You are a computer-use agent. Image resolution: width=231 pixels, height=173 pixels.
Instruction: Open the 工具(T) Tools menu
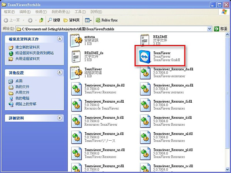coord(80,12)
